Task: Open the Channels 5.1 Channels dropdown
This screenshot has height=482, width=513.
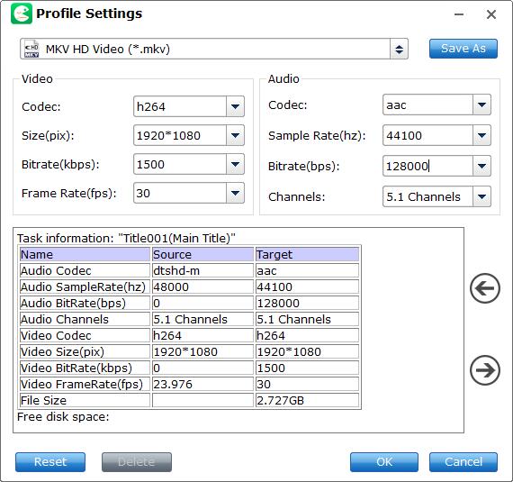Action: click(x=481, y=196)
